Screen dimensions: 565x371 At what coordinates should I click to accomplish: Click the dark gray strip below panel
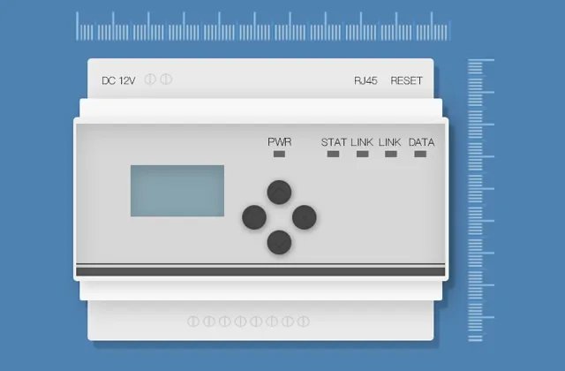point(260,271)
